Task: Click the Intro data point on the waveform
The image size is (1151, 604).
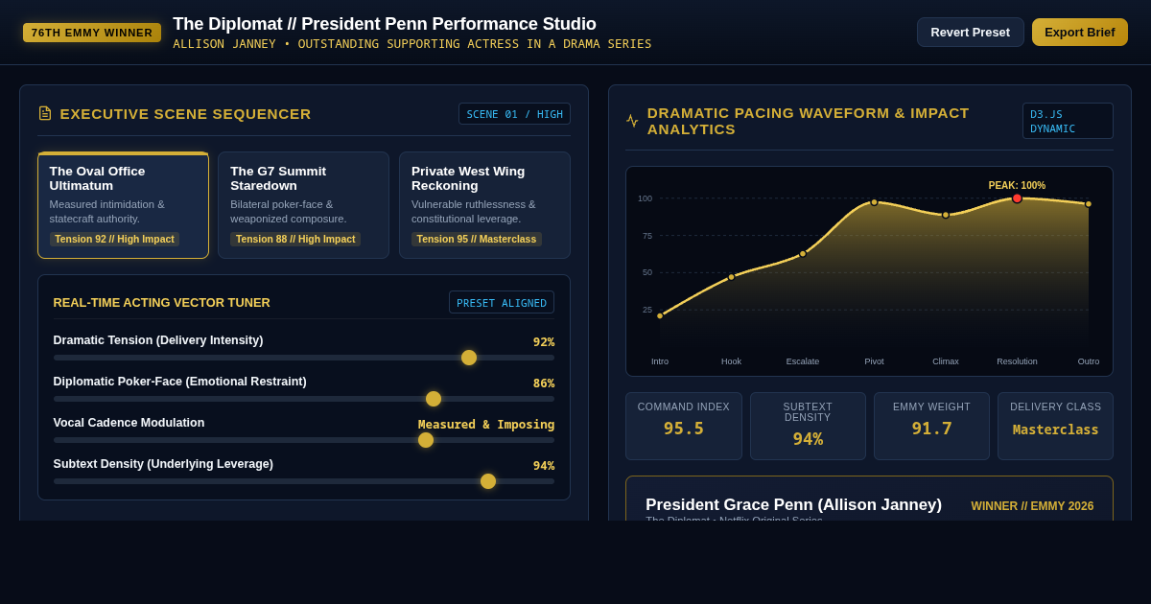Action: coord(660,315)
